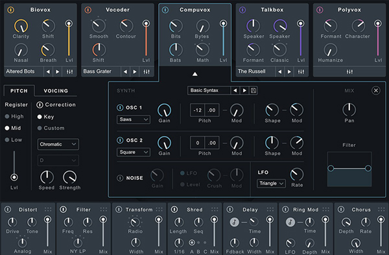389x255 pixels.
Task: Grab the Delay module reorder handle
Action: tap(270, 210)
